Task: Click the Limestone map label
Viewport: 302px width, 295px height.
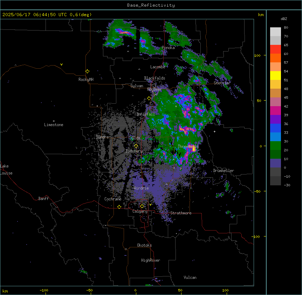Action: coord(54,125)
